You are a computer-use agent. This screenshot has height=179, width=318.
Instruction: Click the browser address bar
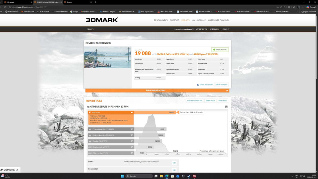142,7
